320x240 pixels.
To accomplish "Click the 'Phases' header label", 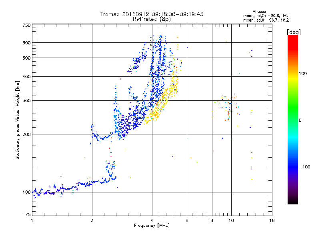I will [259, 12].
